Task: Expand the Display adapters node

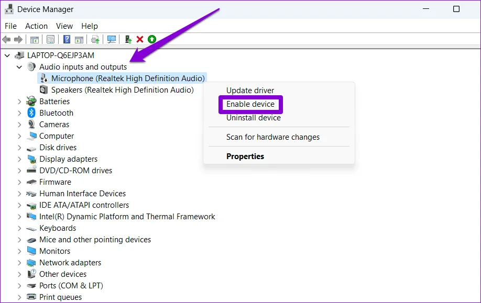Action: tap(19, 159)
